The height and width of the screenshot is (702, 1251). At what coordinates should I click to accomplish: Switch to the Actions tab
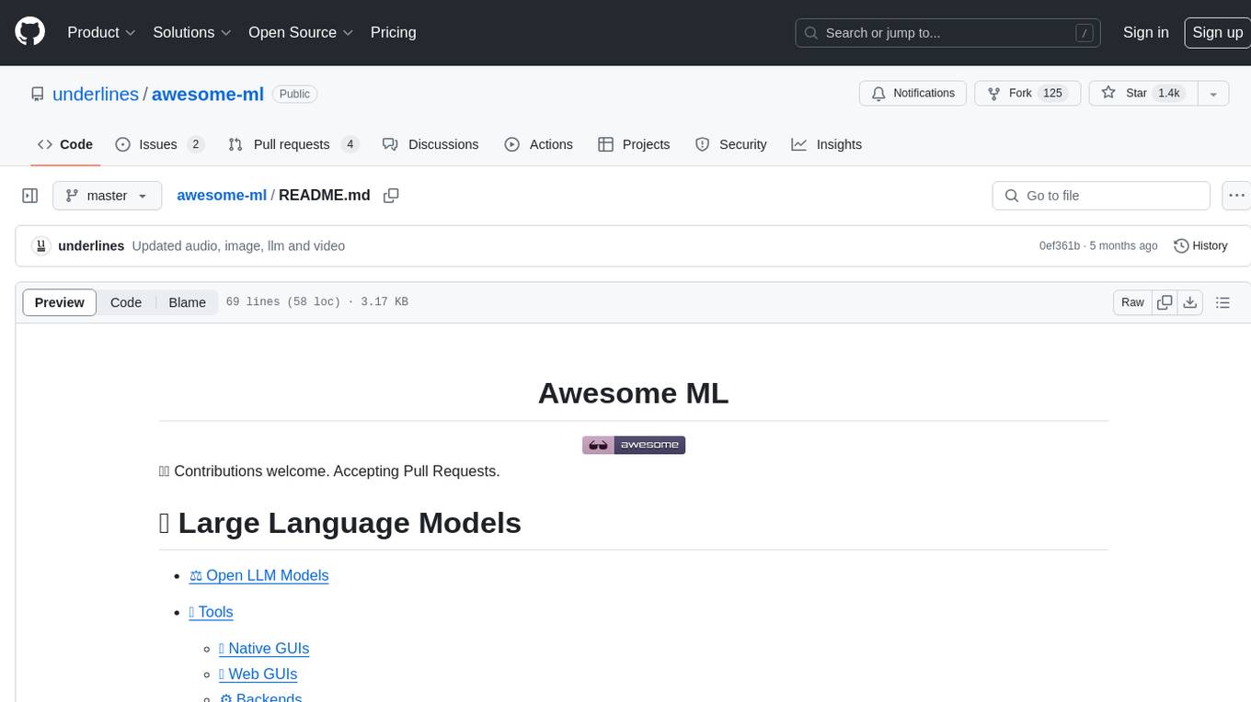point(539,144)
